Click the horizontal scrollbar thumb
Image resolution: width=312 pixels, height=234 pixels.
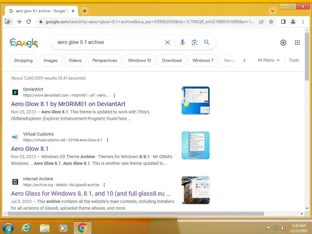pyautogui.click(x=136, y=214)
